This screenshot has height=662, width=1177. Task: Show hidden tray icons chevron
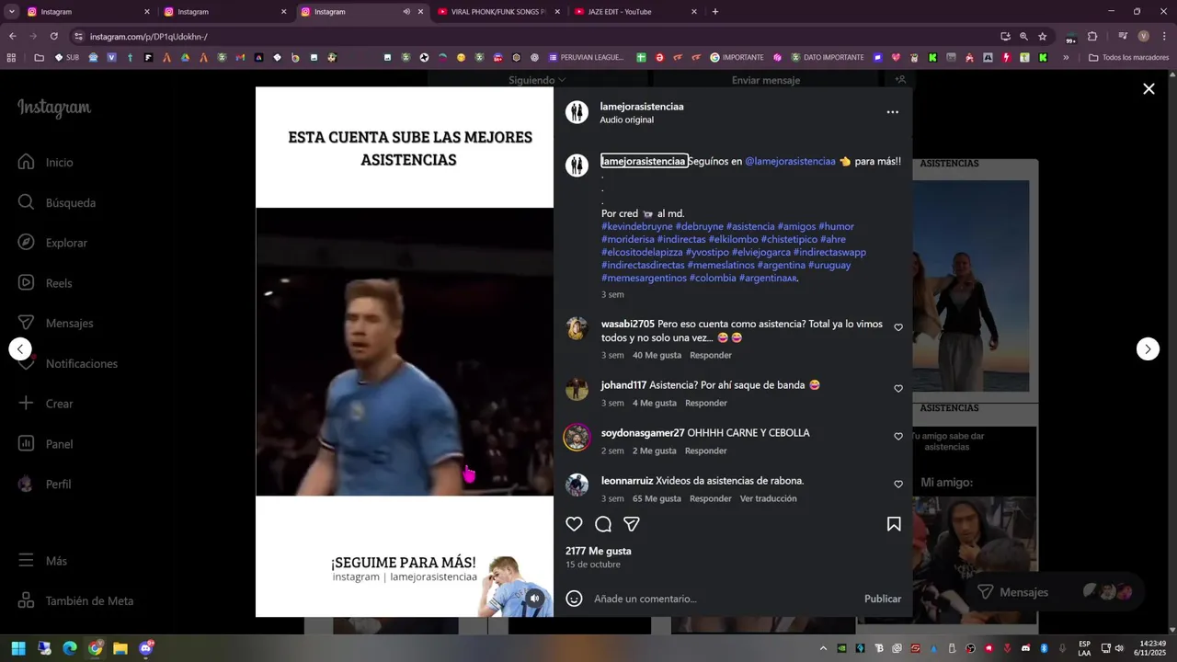(x=823, y=648)
